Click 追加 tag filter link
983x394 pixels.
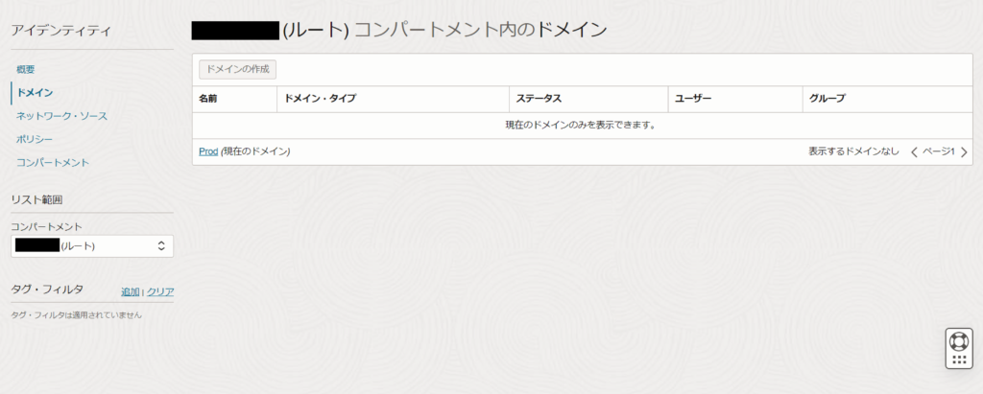click(131, 291)
